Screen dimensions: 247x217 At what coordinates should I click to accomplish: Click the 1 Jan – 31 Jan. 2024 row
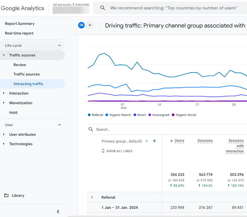coord(119,207)
